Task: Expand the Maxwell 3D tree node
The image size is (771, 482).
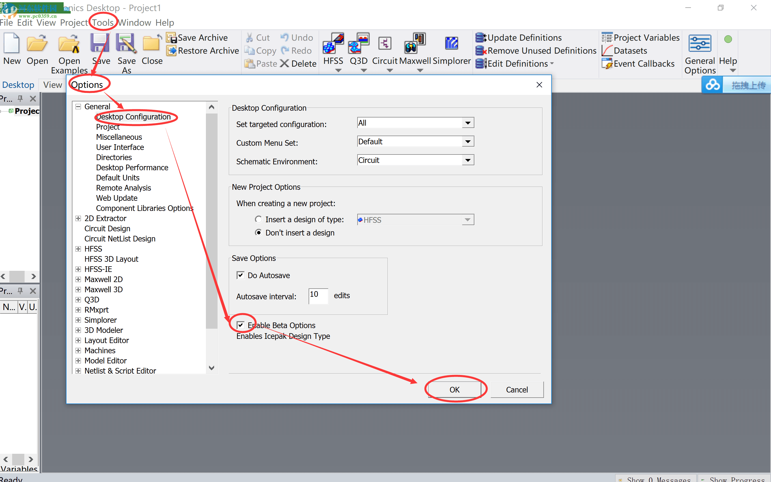Action: click(78, 289)
